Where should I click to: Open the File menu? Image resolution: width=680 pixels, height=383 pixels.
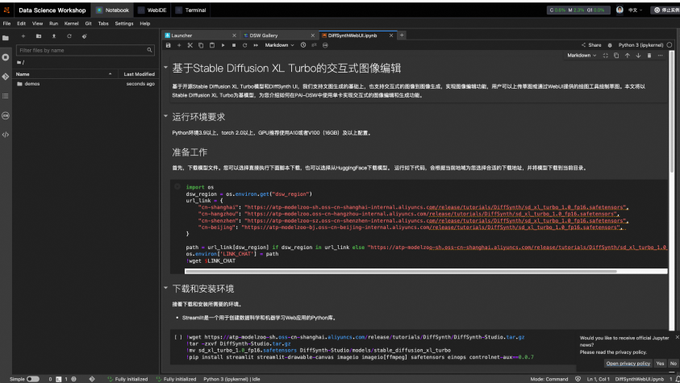coord(6,23)
